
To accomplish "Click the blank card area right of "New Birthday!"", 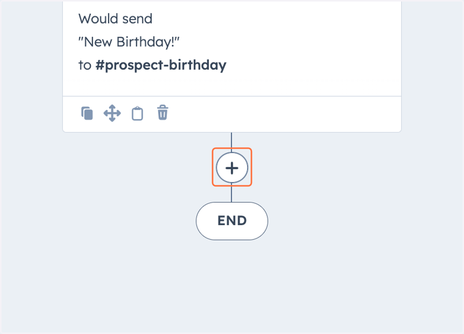I will (x=290, y=42).
